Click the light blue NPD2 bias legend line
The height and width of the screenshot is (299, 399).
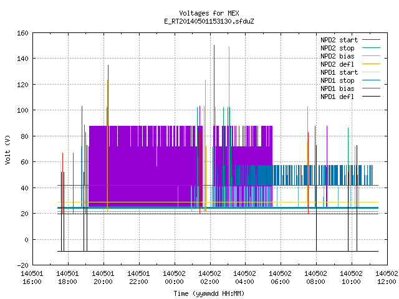click(371, 55)
